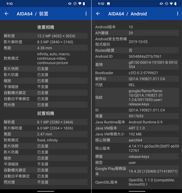Tap do-not-disturb icon in left status bar

point(75,4)
